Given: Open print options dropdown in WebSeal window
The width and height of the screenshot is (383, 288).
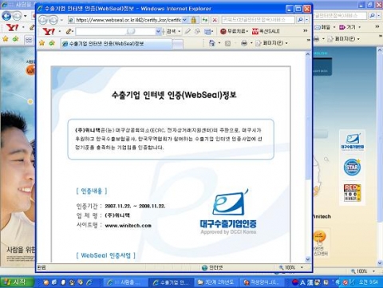Looking at the screenshot, I should (x=251, y=43).
